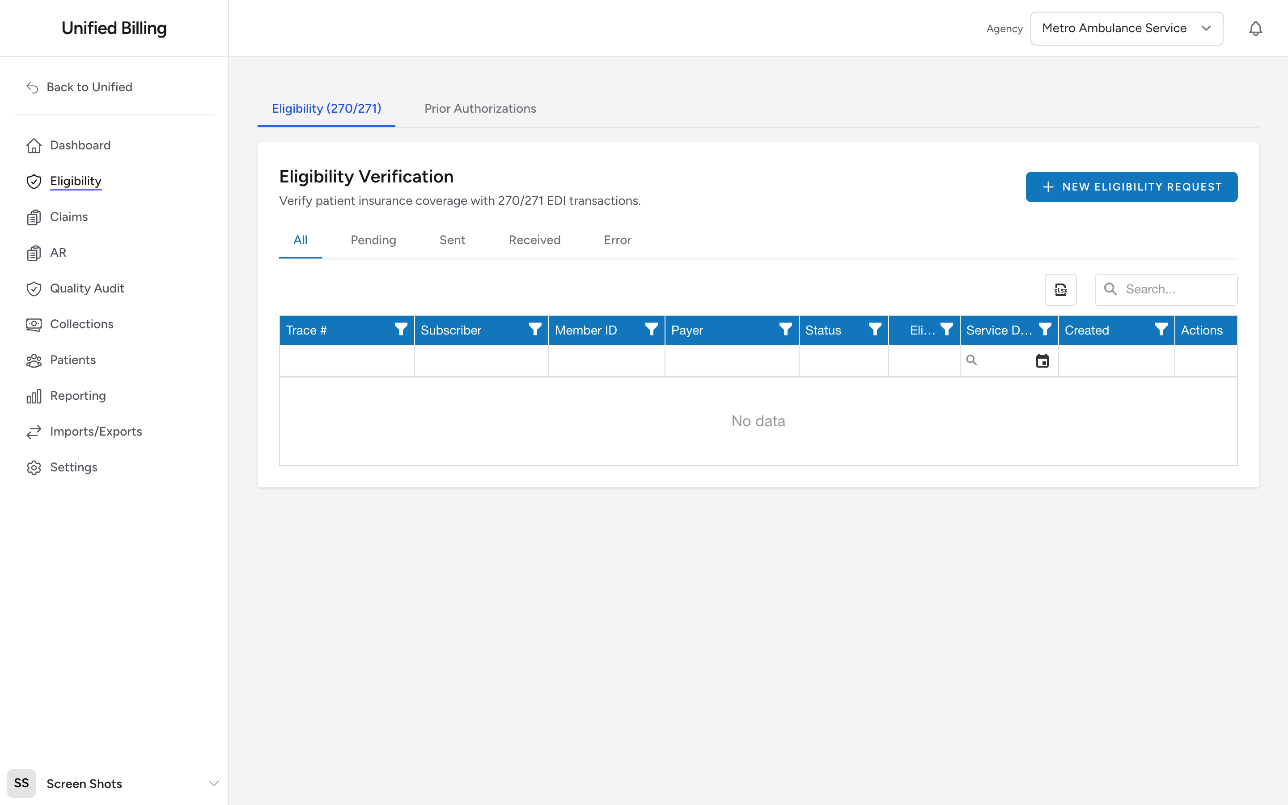Open the Dashboard page link
This screenshot has height=805, width=1288.
80,145
